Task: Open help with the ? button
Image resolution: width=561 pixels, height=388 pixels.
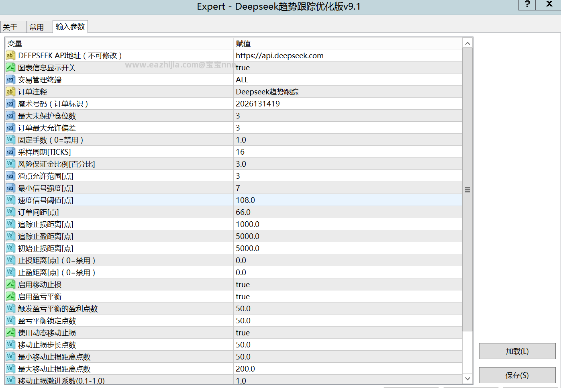Action: click(527, 4)
